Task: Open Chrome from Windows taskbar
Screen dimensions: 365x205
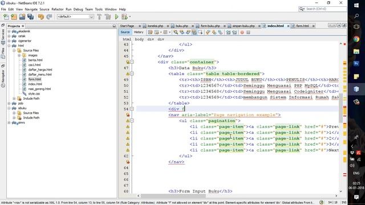Action: tap(356, 39)
